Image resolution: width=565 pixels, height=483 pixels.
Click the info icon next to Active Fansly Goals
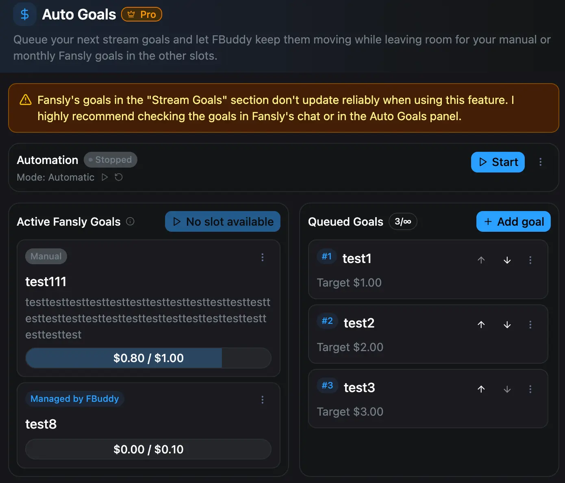click(130, 222)
